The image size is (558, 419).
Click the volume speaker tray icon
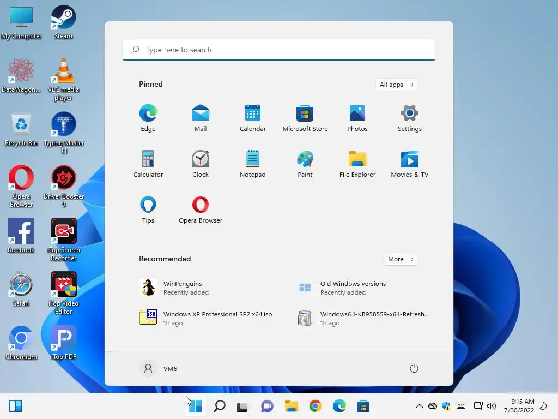tap(491, 406)
